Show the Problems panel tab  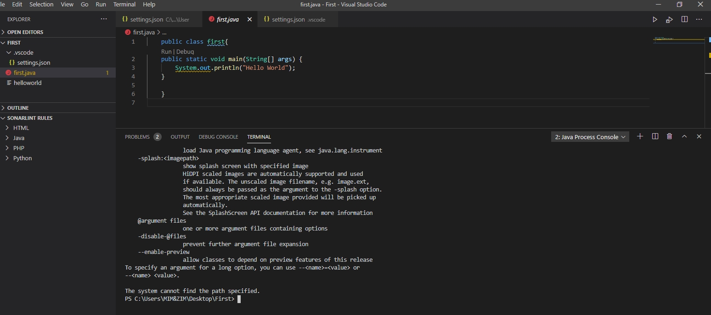(x=137, y=137)
